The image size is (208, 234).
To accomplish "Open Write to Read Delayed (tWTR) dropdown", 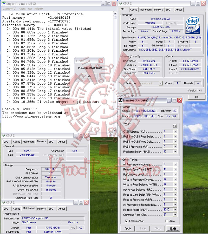I will click(x=175, y=184).
